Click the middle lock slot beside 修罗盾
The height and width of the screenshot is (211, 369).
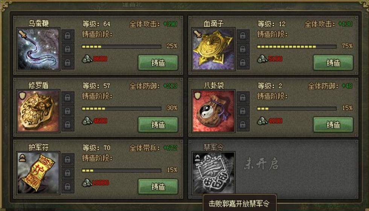pyautogui.click(x=68, y=111)
